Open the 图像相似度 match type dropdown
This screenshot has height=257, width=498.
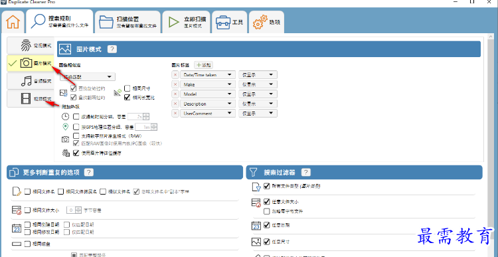pyautogui.click(x=88, y=76)
